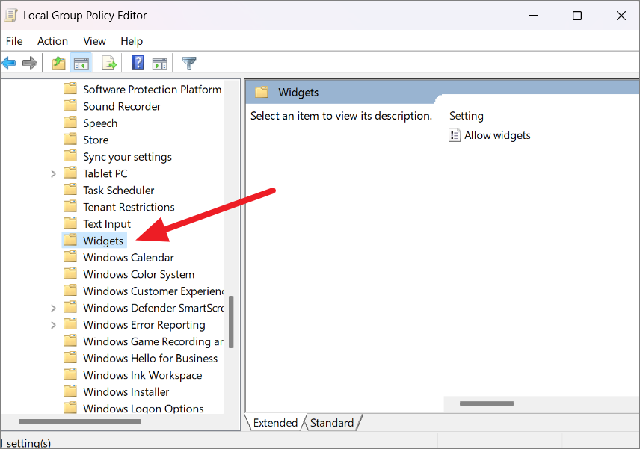Select Windows Installer in the tree

point(126,392)
